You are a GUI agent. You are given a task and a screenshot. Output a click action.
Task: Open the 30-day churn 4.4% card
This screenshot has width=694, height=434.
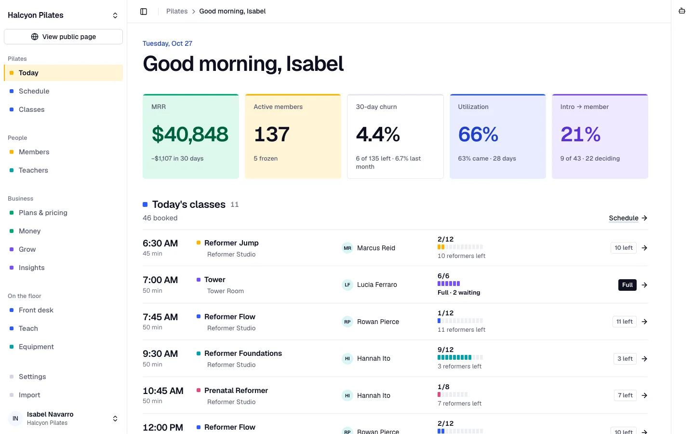point(395,136)
